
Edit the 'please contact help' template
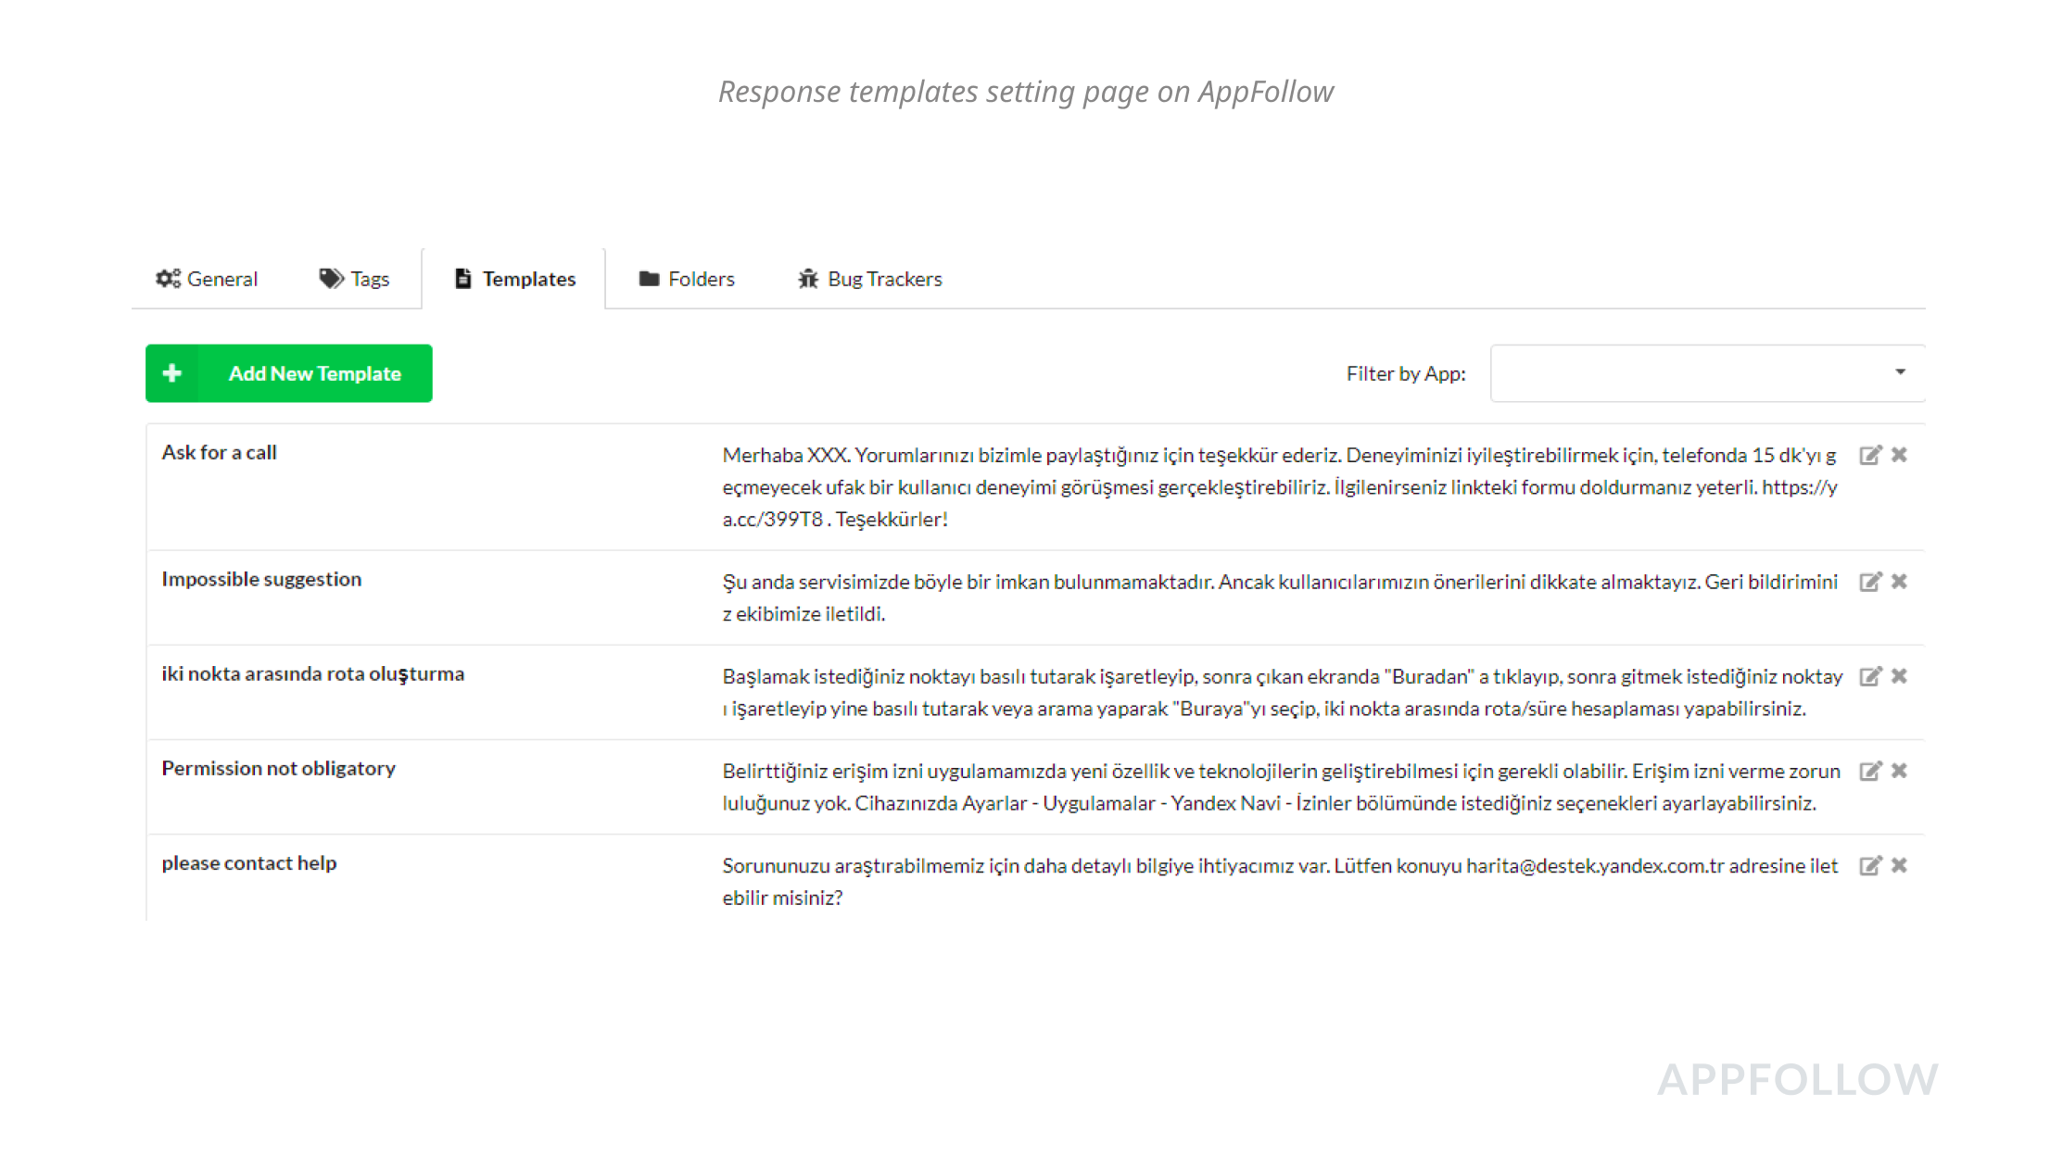(x=1869, y=865)
